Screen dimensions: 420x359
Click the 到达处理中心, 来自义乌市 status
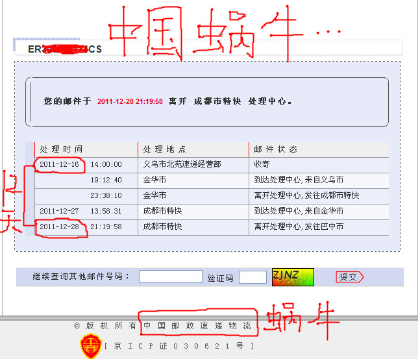tap(299, 180)
